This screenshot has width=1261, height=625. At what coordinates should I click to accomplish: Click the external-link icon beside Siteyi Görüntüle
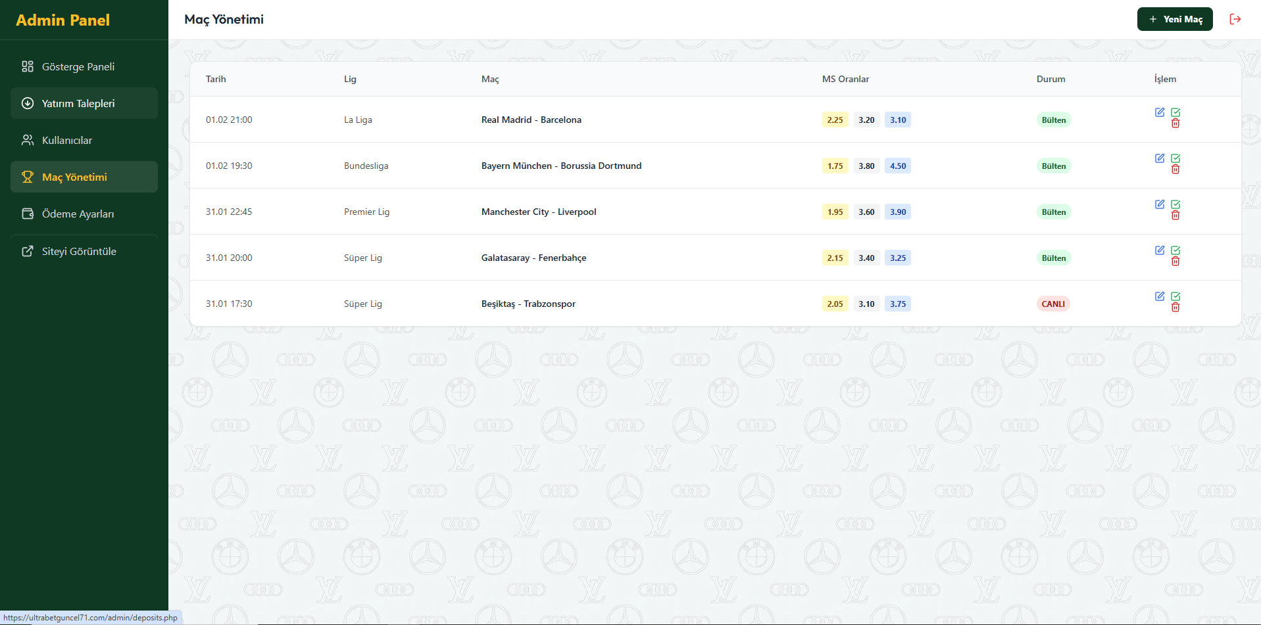tap(27, 250)
